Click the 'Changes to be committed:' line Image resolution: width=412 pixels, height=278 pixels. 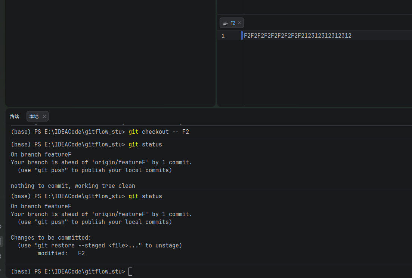(x=51, y=238)
